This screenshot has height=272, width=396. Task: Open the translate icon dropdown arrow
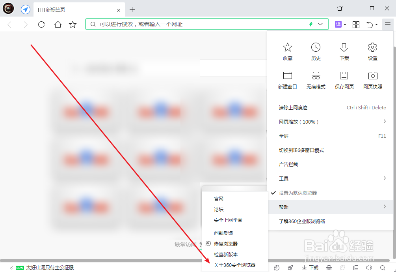pos(345,25)
